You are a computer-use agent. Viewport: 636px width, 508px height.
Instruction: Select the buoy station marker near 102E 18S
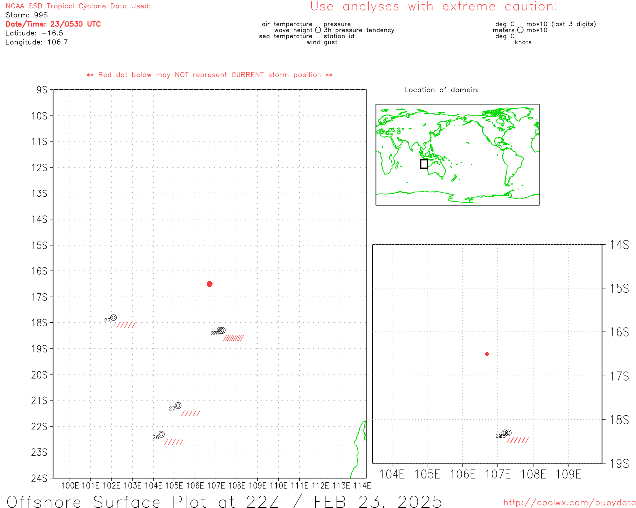(113, 317)
